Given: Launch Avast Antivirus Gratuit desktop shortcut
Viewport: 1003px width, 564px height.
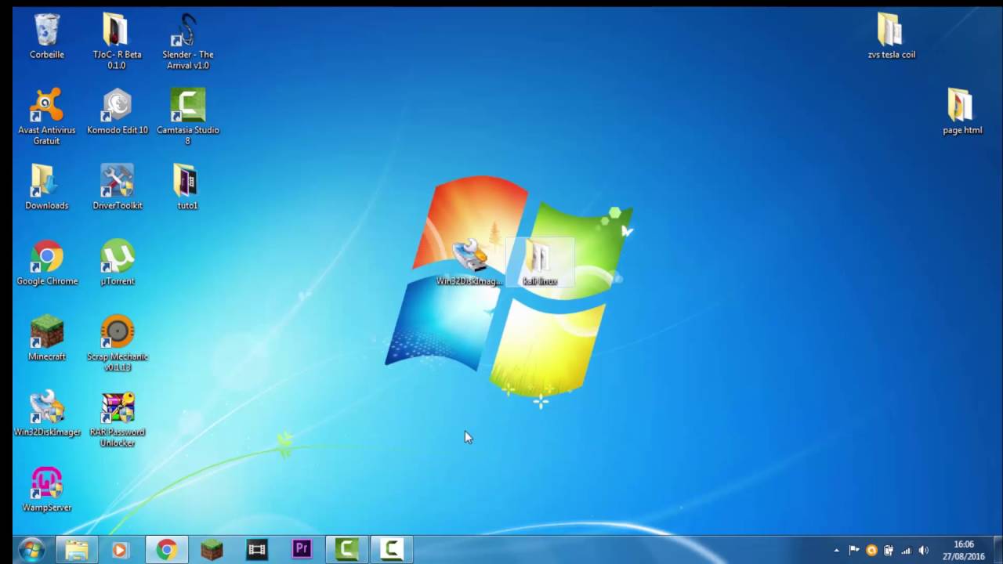Looking at the screenshot, I should coord(46,117).
